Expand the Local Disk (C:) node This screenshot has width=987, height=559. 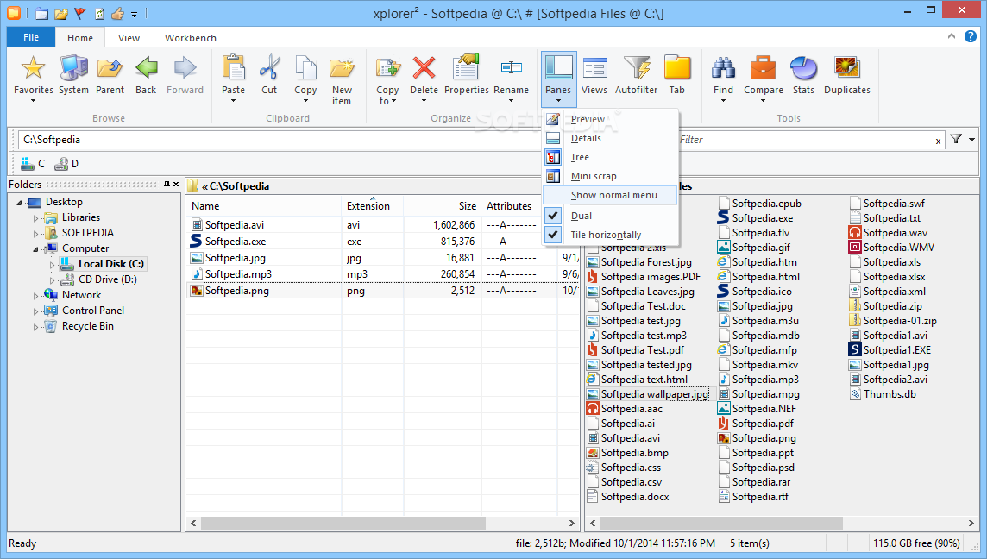pyautogui.click(x=53, y=264)
